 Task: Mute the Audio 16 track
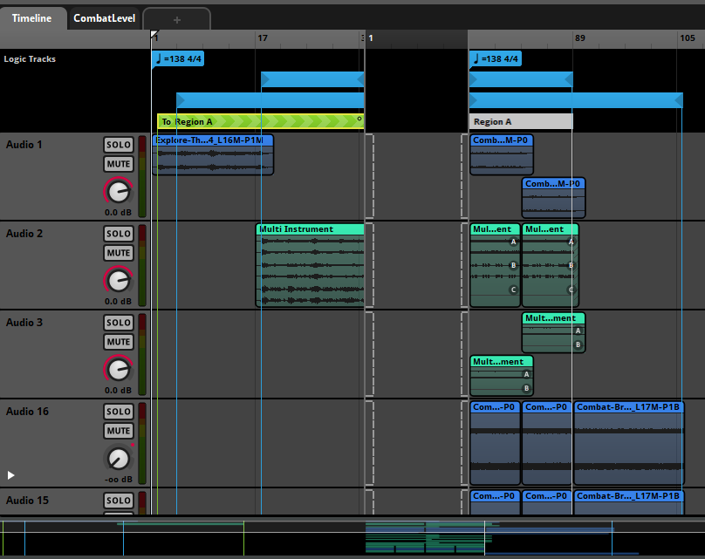coord(119,431)
